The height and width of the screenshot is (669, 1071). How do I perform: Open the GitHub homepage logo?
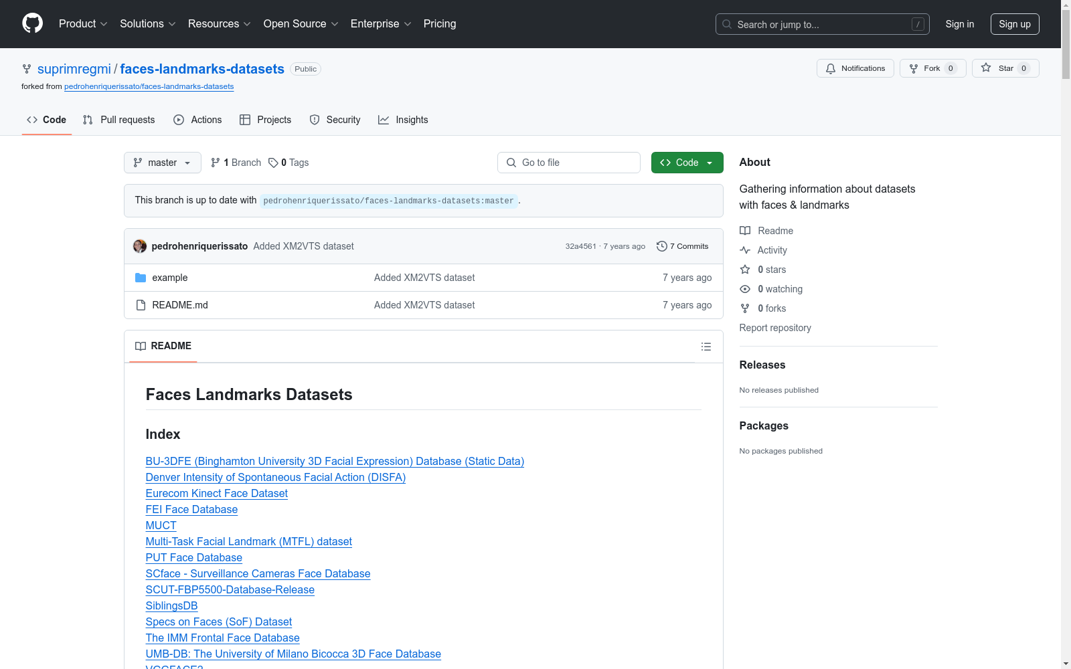[32, 23]
